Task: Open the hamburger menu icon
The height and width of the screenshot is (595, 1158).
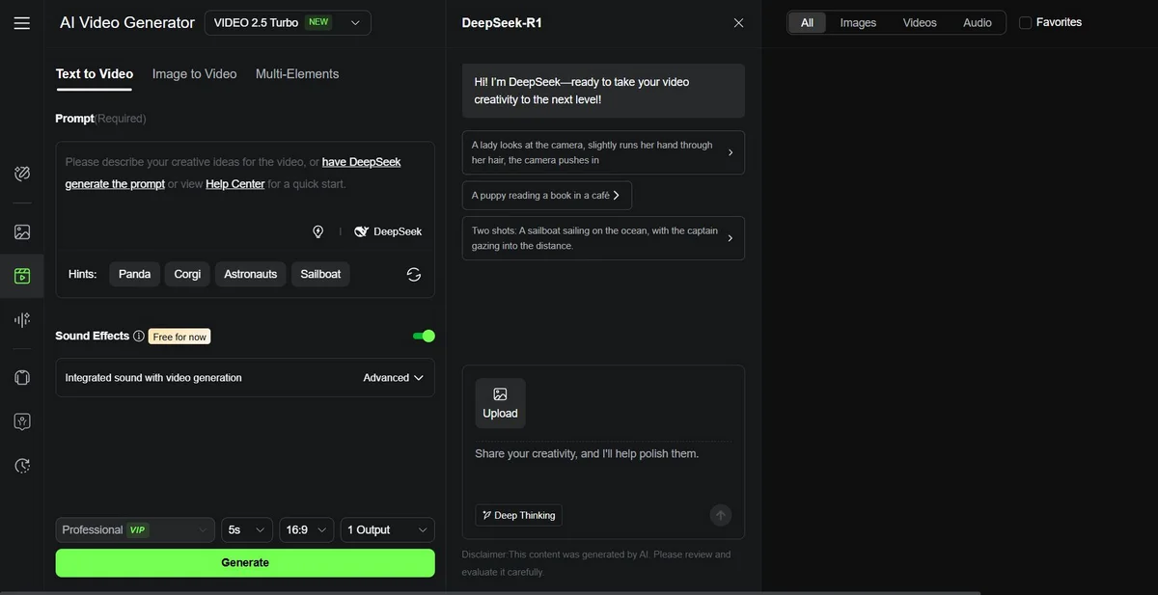Action: 22,23
